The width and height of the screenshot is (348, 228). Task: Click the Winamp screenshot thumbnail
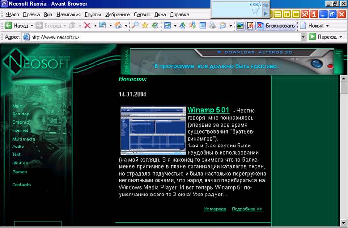pos(153,130)
